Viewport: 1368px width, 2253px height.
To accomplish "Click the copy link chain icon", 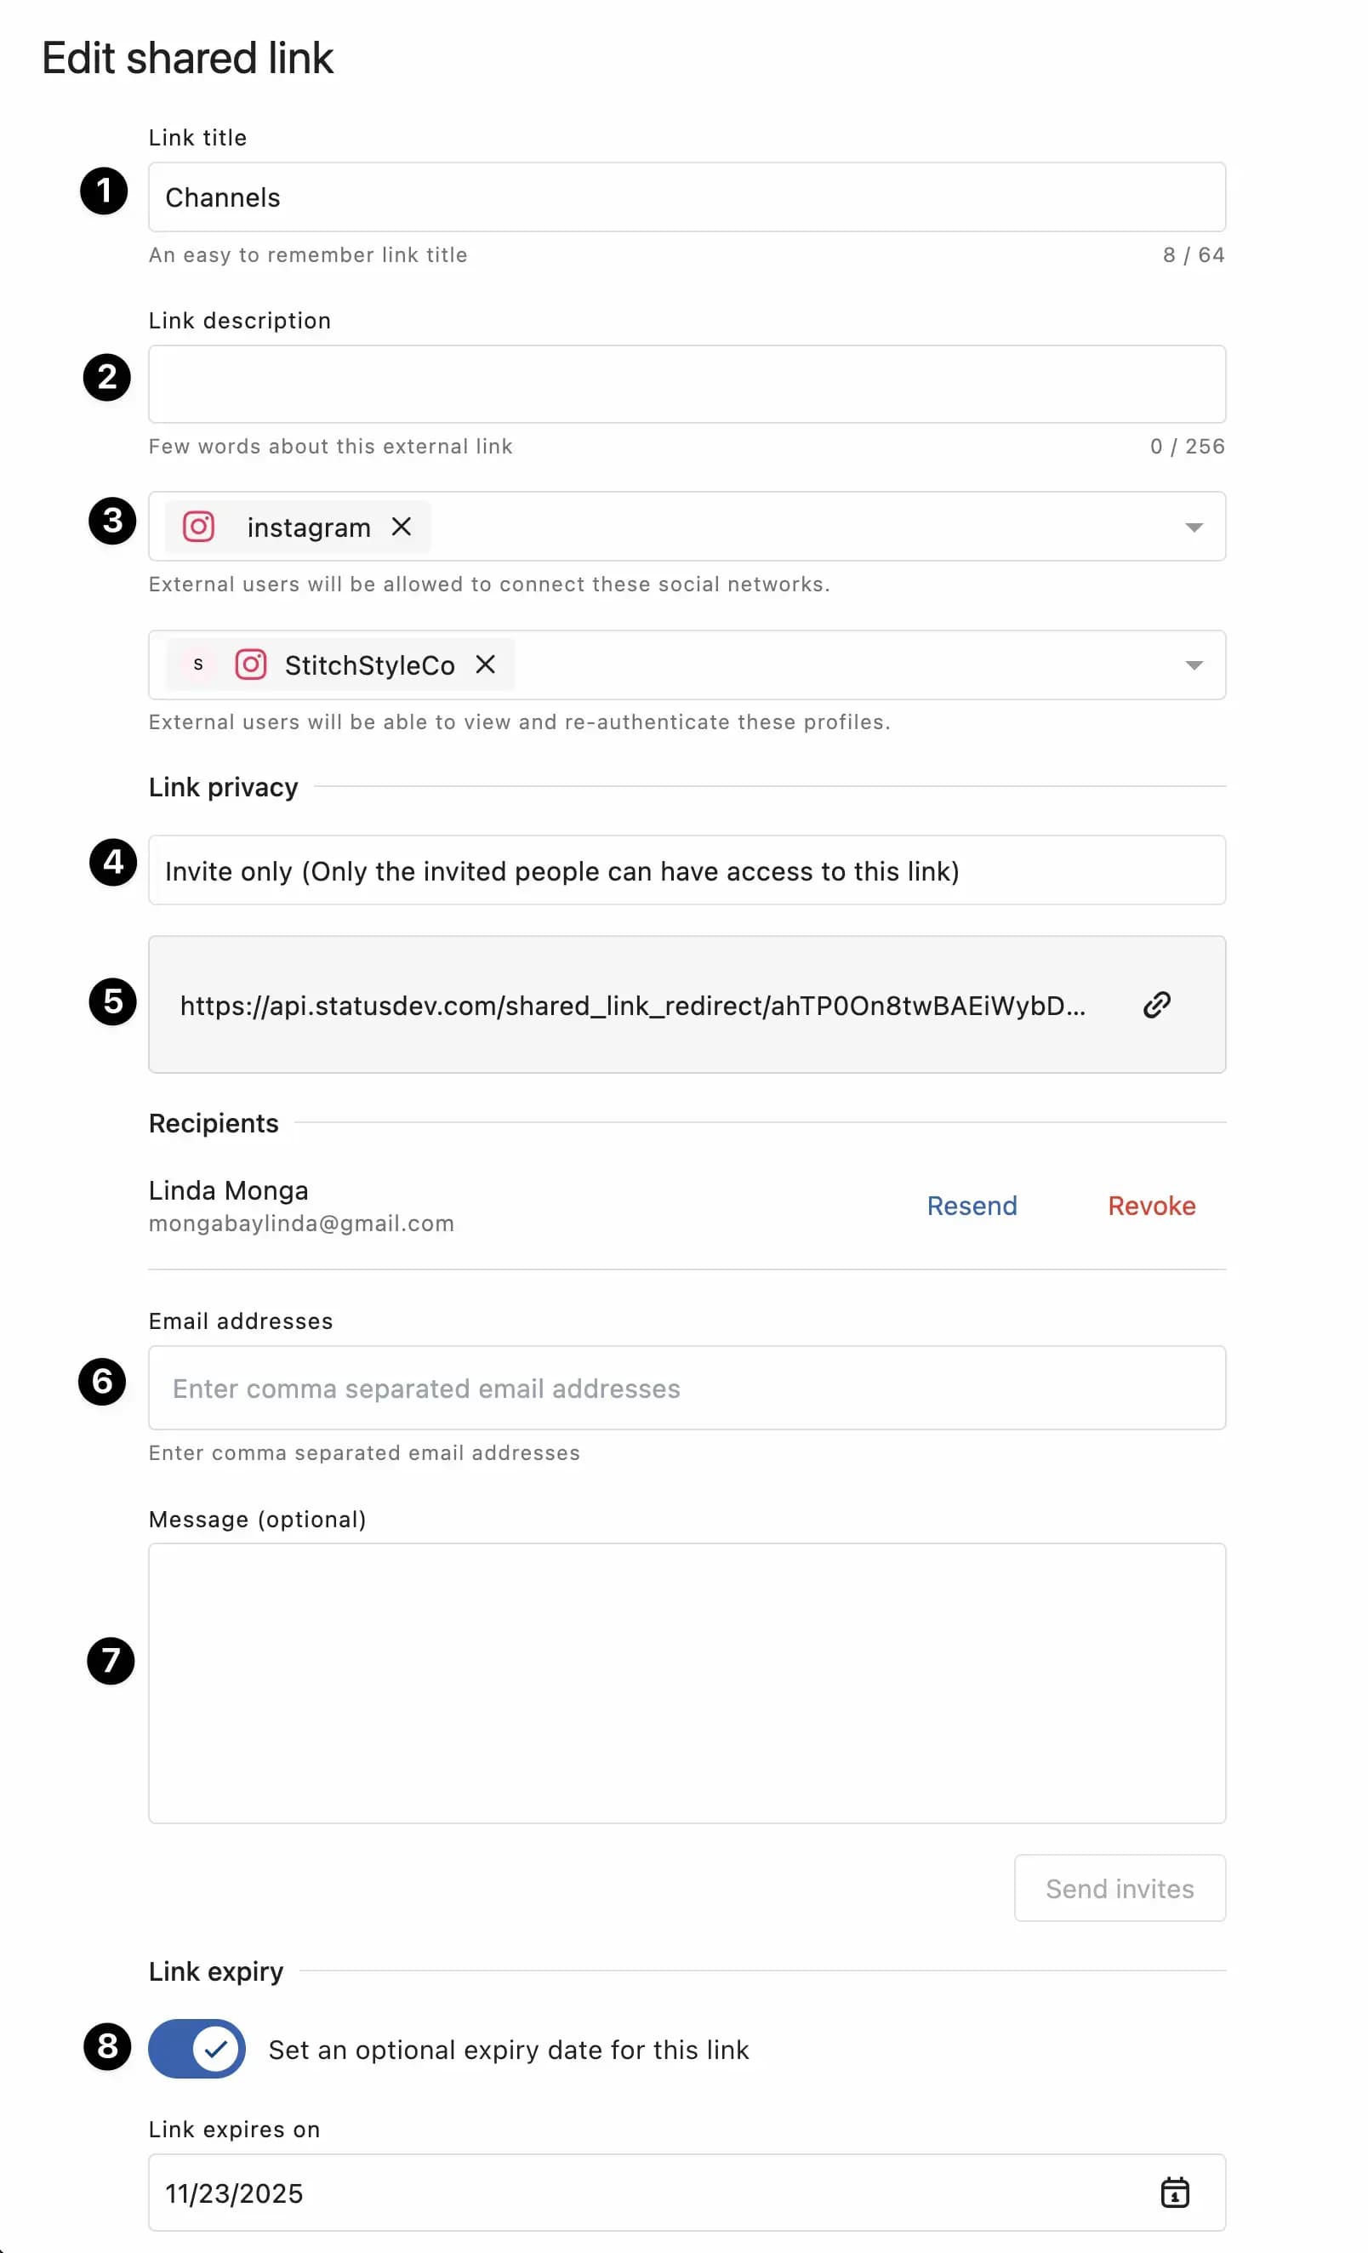I will pyautogui.click(x=1157, y=1005).
